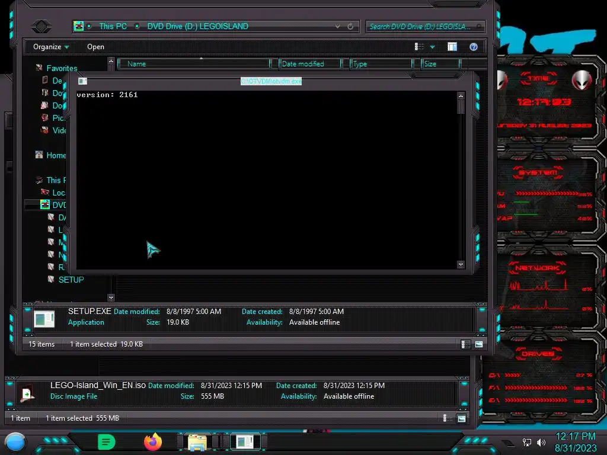The image size is (607, 455).
Task: Click the SETUP folder icon in tree
Action: coord(51,279)
